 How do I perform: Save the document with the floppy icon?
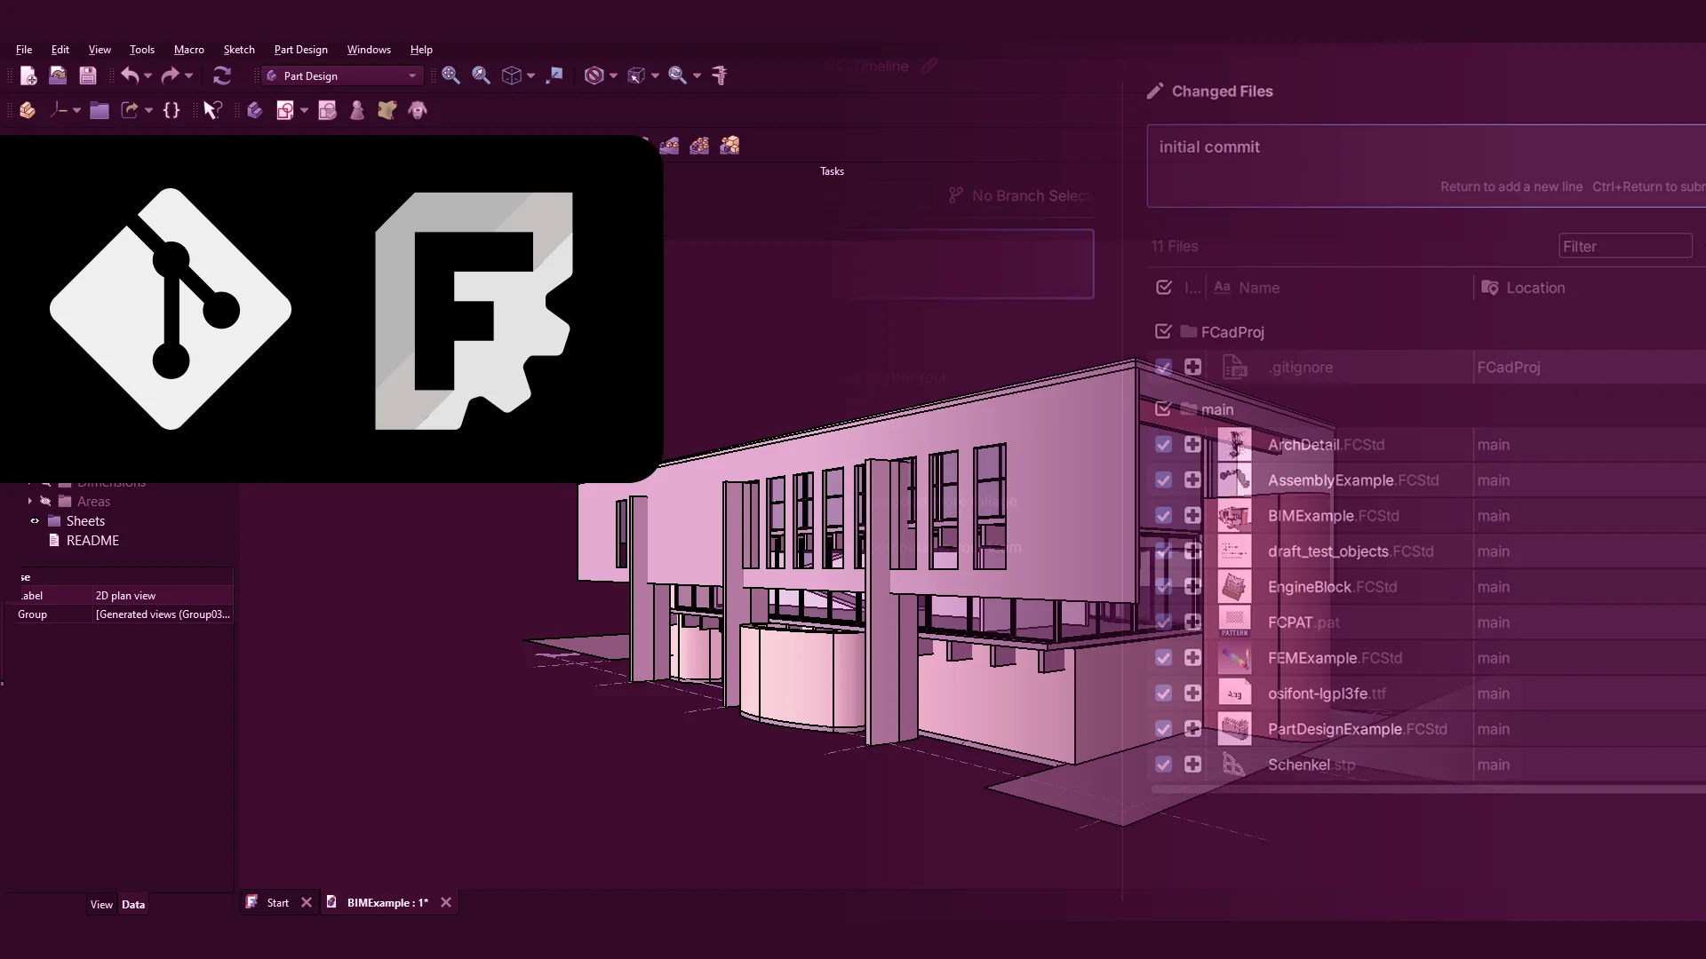(87, 75)
